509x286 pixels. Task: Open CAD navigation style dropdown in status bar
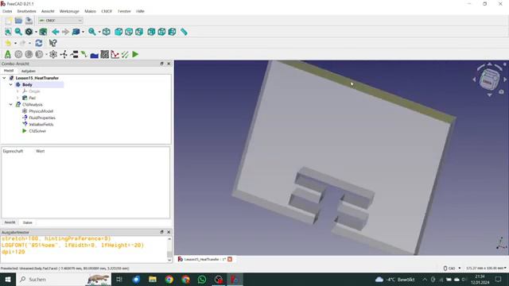[x=452, y=269]
